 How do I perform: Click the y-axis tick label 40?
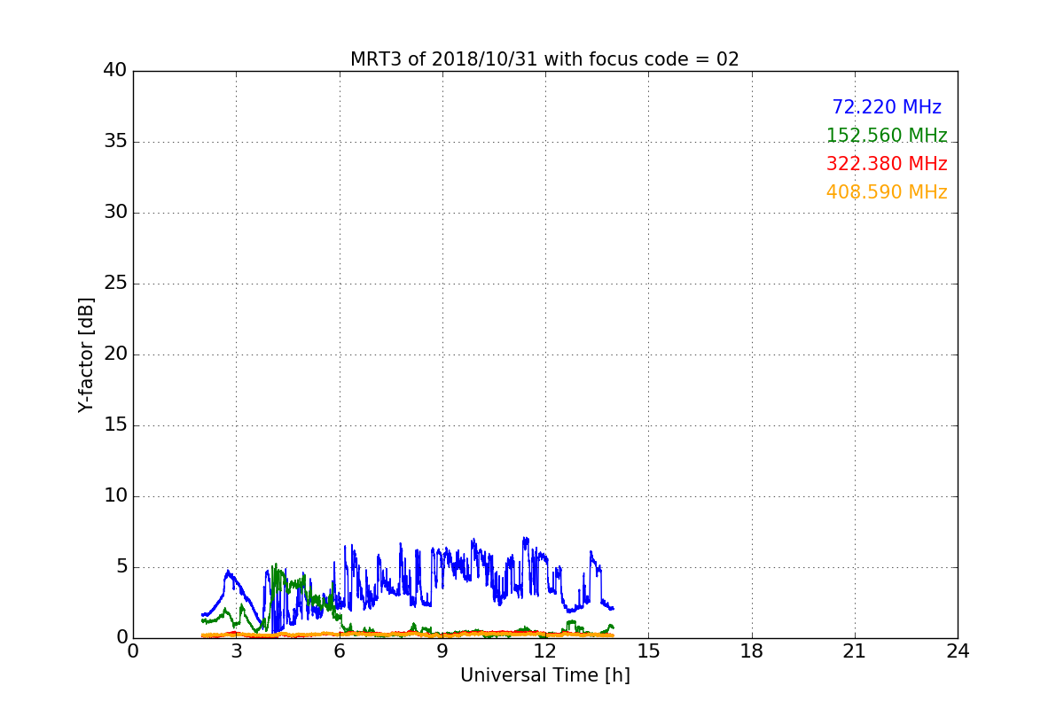click(x=115, y=71)
